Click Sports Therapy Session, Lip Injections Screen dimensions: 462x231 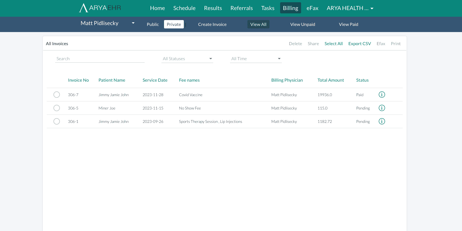click(210, 121)
